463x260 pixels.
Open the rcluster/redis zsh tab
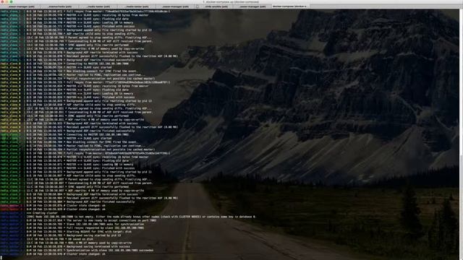(x=60, y=6)
